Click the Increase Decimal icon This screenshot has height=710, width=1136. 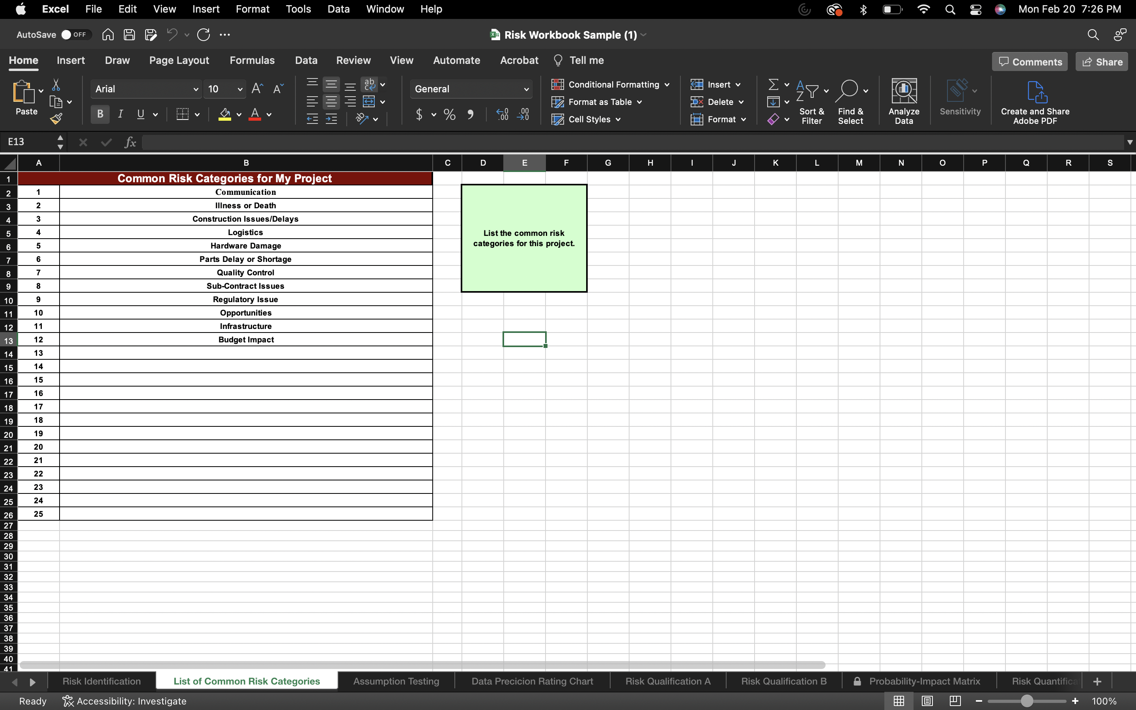502,114
